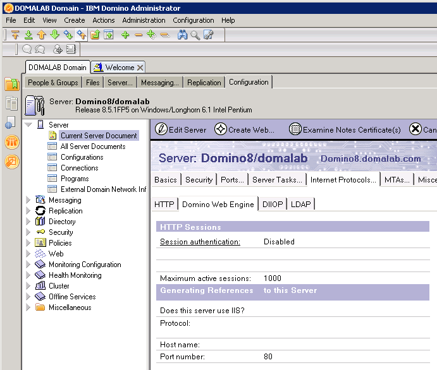Click the orange minus collapse icon
Screen dimensions: 437x370
[138, 35]
